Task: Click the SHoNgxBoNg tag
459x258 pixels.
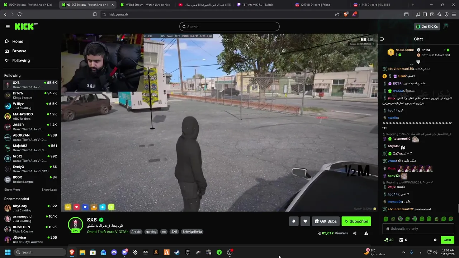Action: click(x=192, y=232)
